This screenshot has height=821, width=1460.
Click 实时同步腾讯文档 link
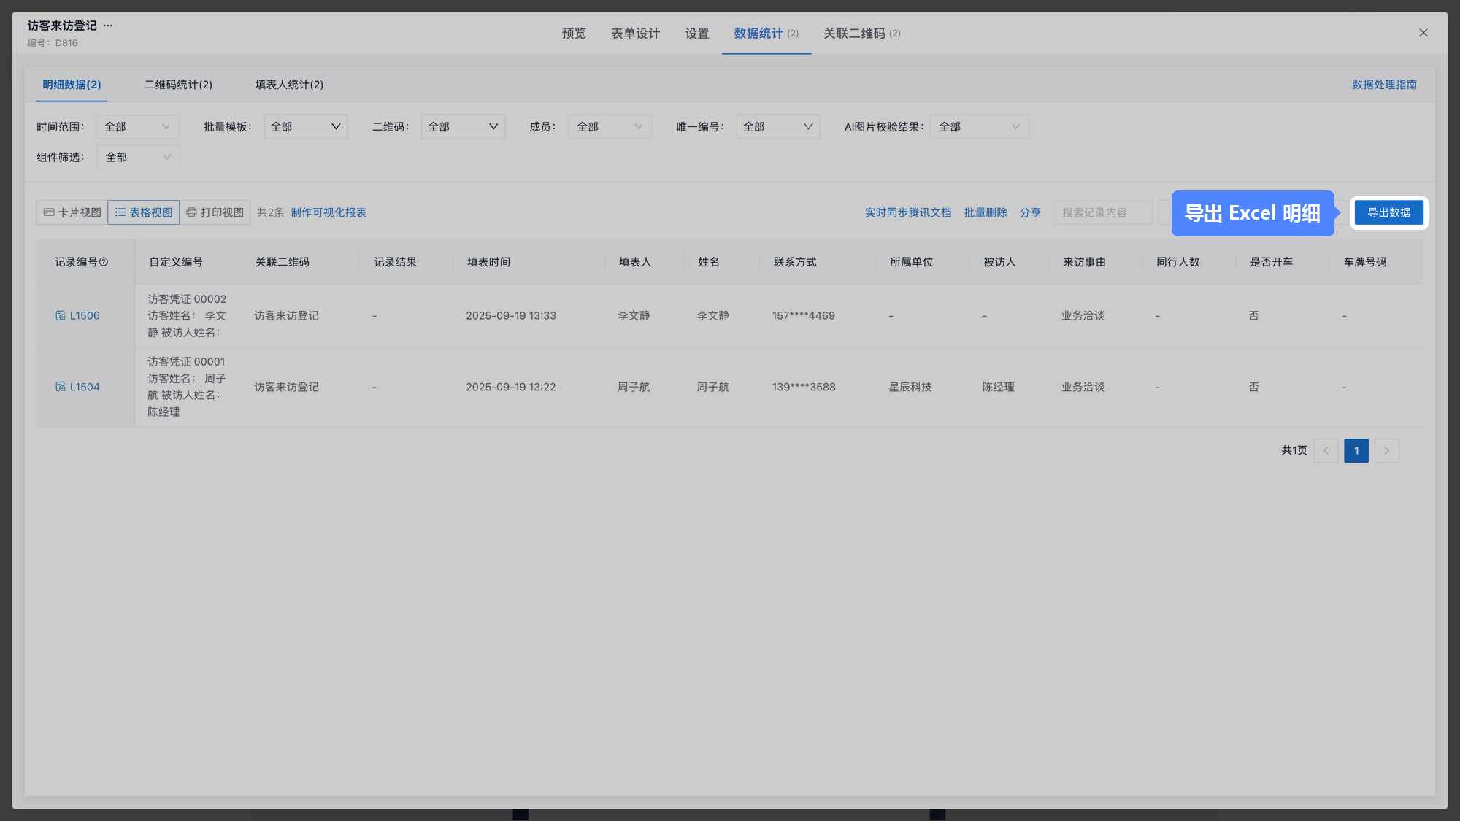click(908, 212)
